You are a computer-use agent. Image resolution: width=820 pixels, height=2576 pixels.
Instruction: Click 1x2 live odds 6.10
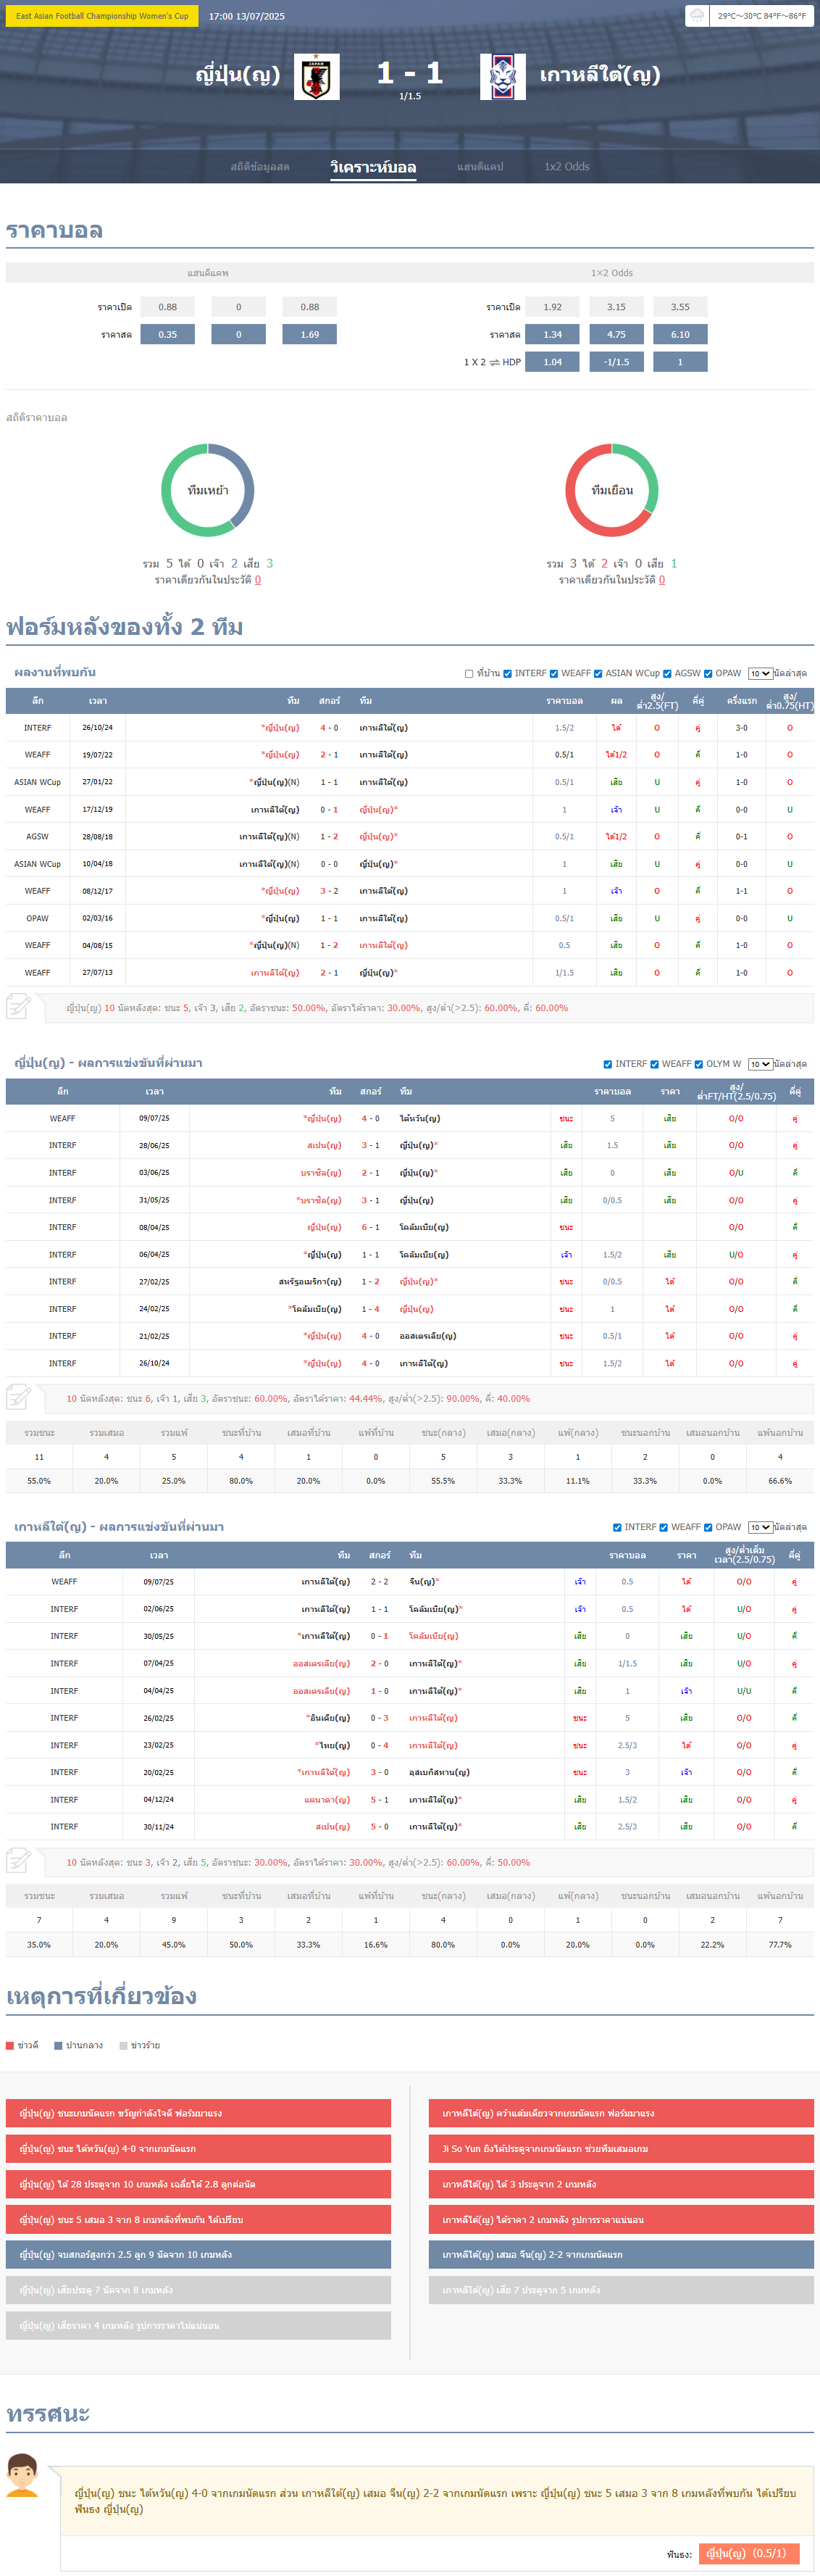pos(680,335)
